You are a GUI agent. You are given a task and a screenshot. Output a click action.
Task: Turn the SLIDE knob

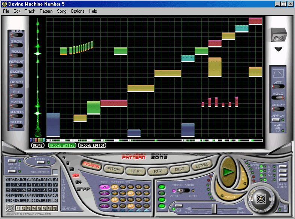pyautogui.click(x=16, y=35)
